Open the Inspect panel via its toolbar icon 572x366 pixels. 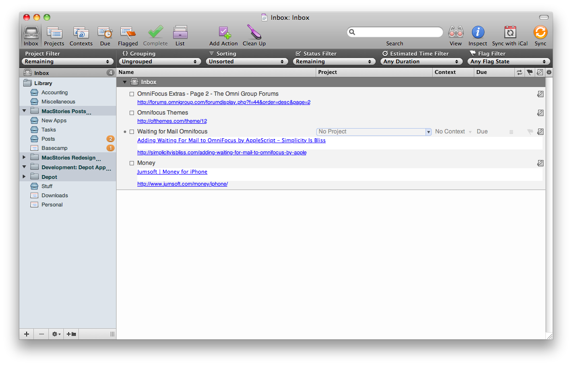(x=478, y=32)
